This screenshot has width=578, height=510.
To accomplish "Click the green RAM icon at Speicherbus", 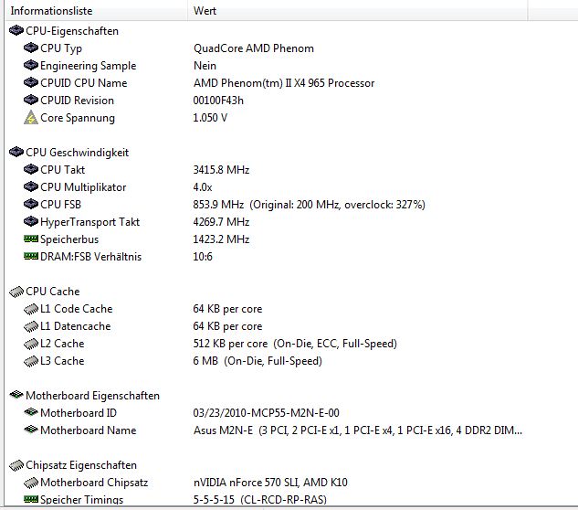I will coord(31,239).
